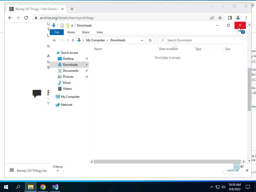This screenshot has height=192, width=256.
Task: Open Desktop in navigation pane
Action: click(68, 59)
